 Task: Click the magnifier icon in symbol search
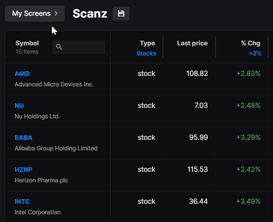point(59,47)
